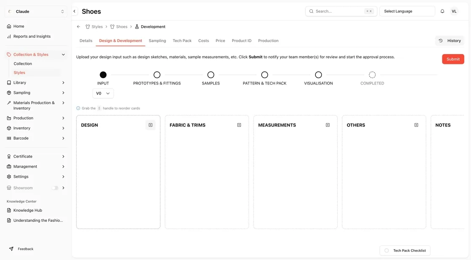The width and height of the screenshot is (471, 260).
Task: Click the Sampling cube icon
Action: click(x=9, y=93)
